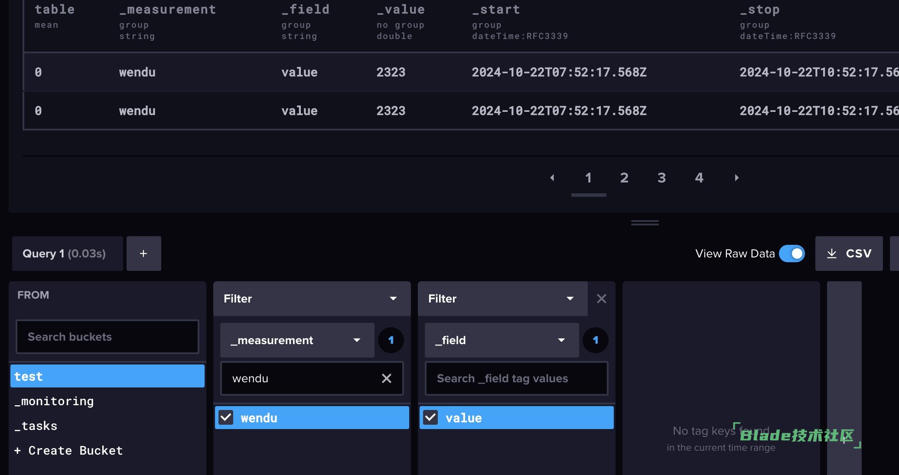Open the _measurement key dropdown
Image resolution: width=899 pixels, height=475 pixels.
click(x=297, y=340)
